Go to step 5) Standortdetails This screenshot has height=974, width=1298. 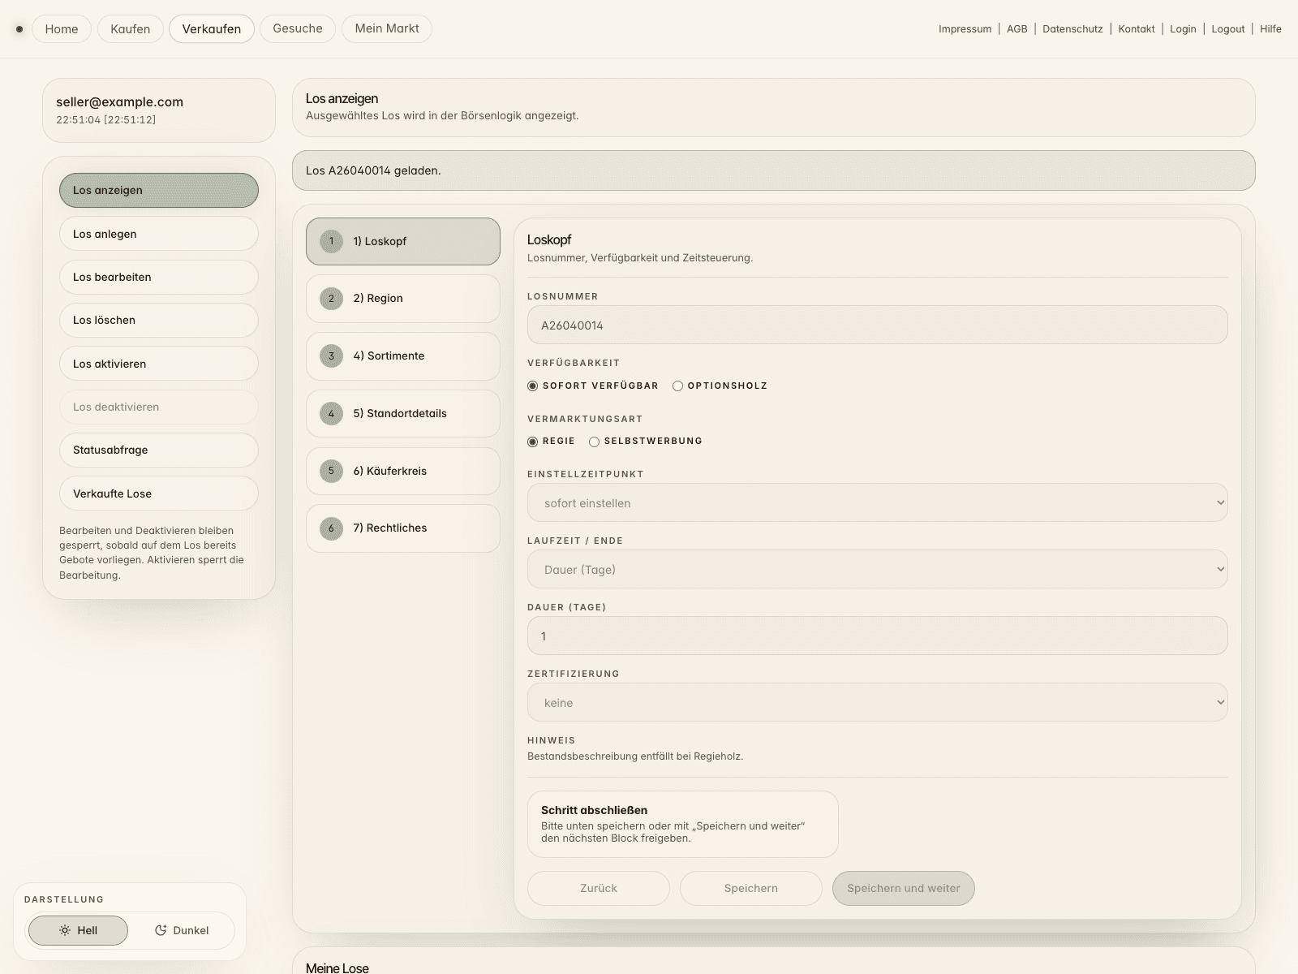click(403, 414)
